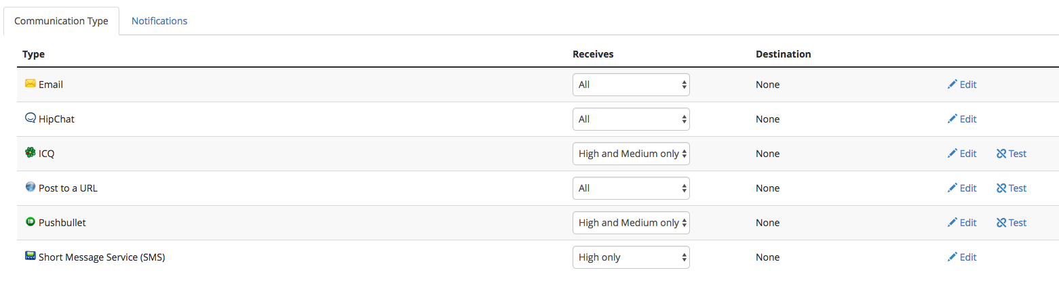The height and width of the screenshot is (283, 1059).
Task: Click the Post to a URL globe icon
Action: coord(30,187)
